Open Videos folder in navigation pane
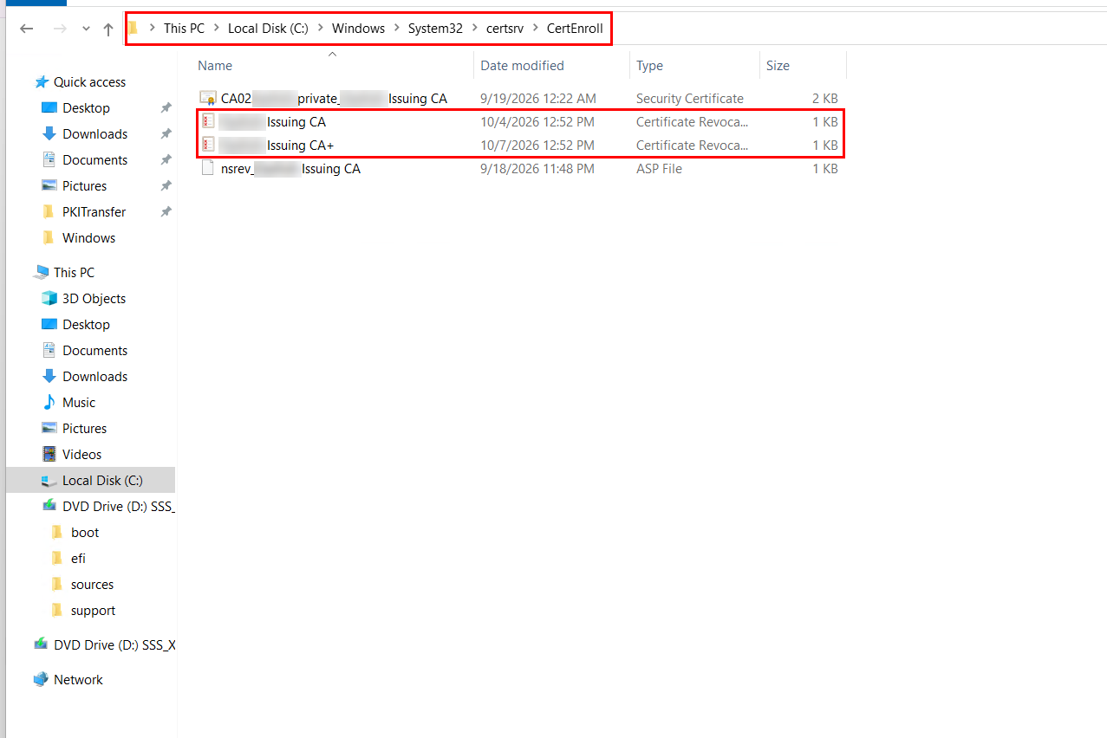 (81, 455)
